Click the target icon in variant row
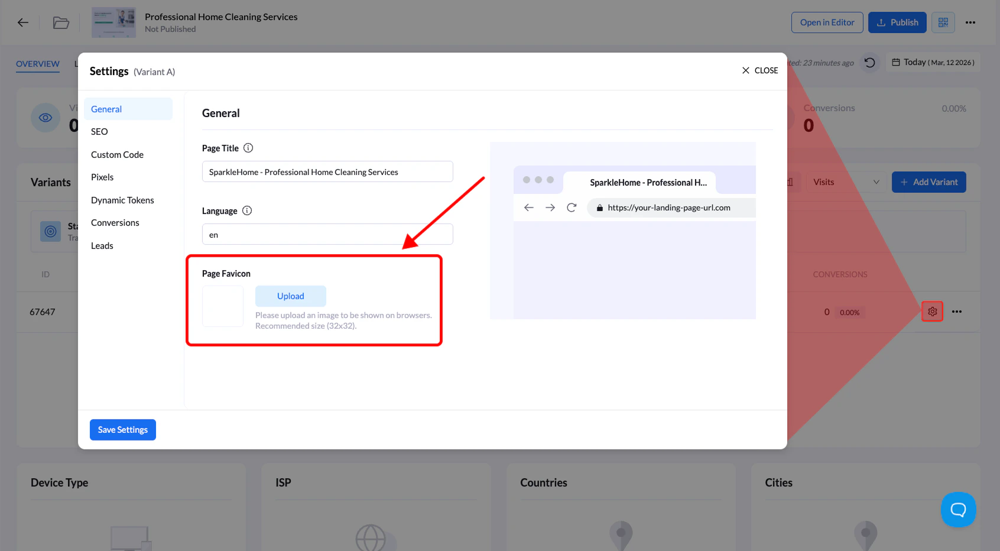 tap(51, 231)
